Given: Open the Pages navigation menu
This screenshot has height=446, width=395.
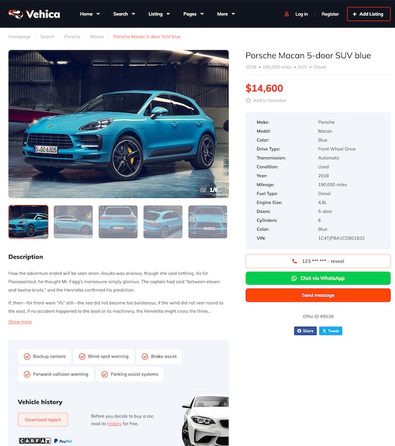Looking at the screenshot, I should click(x=194, y=14).
